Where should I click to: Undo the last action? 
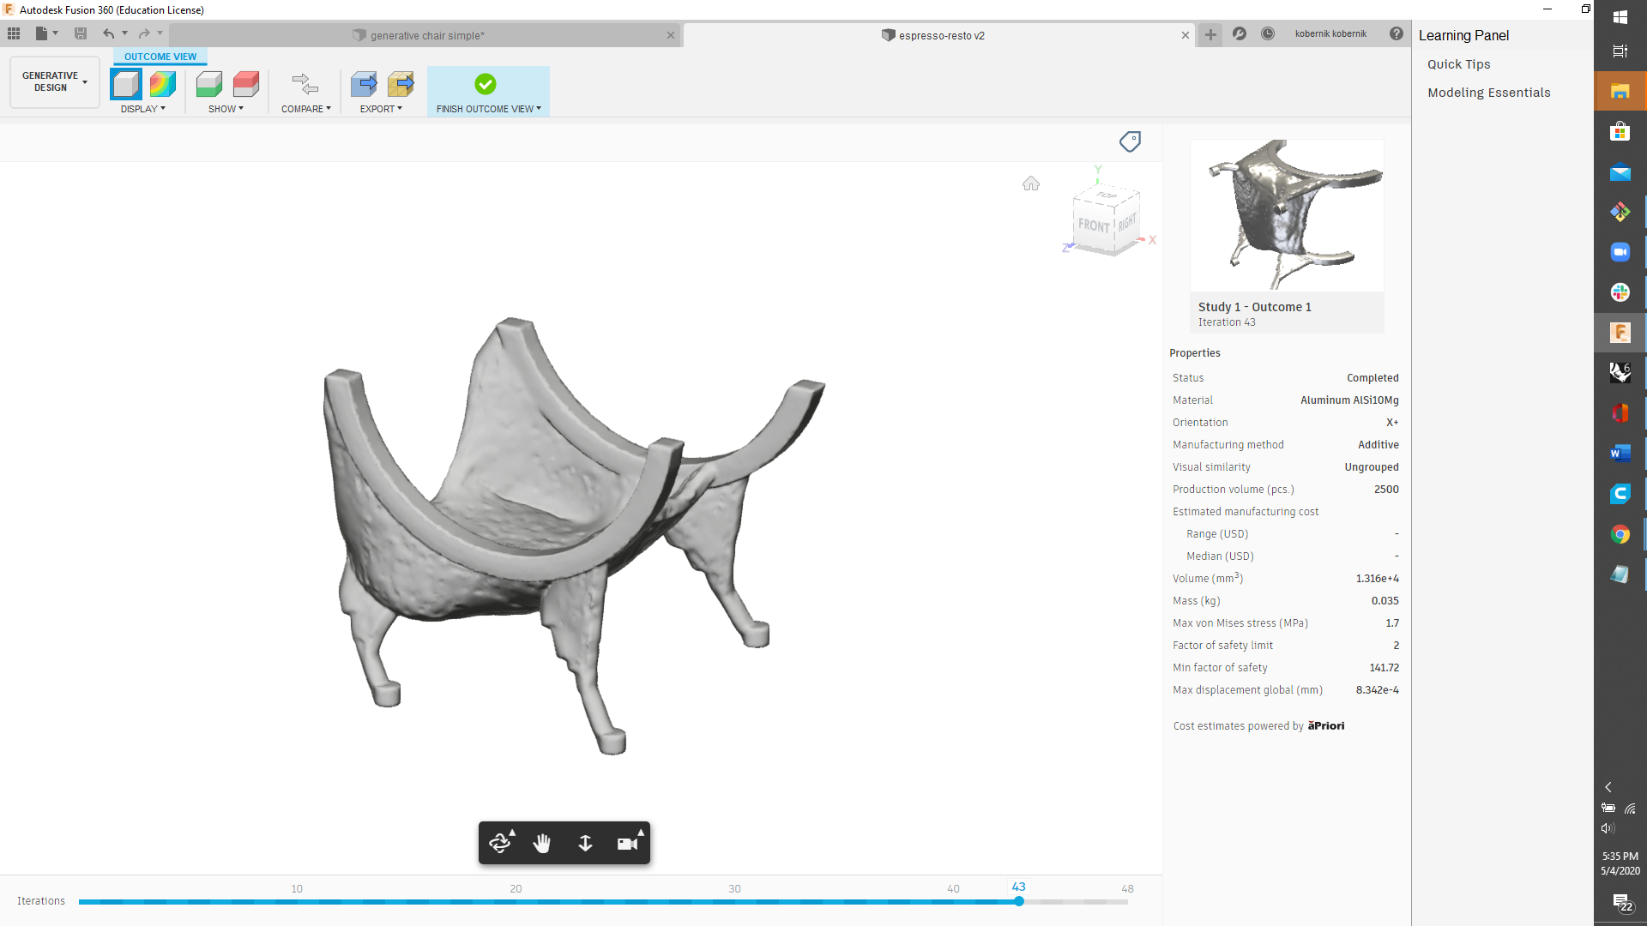(108, 33)
